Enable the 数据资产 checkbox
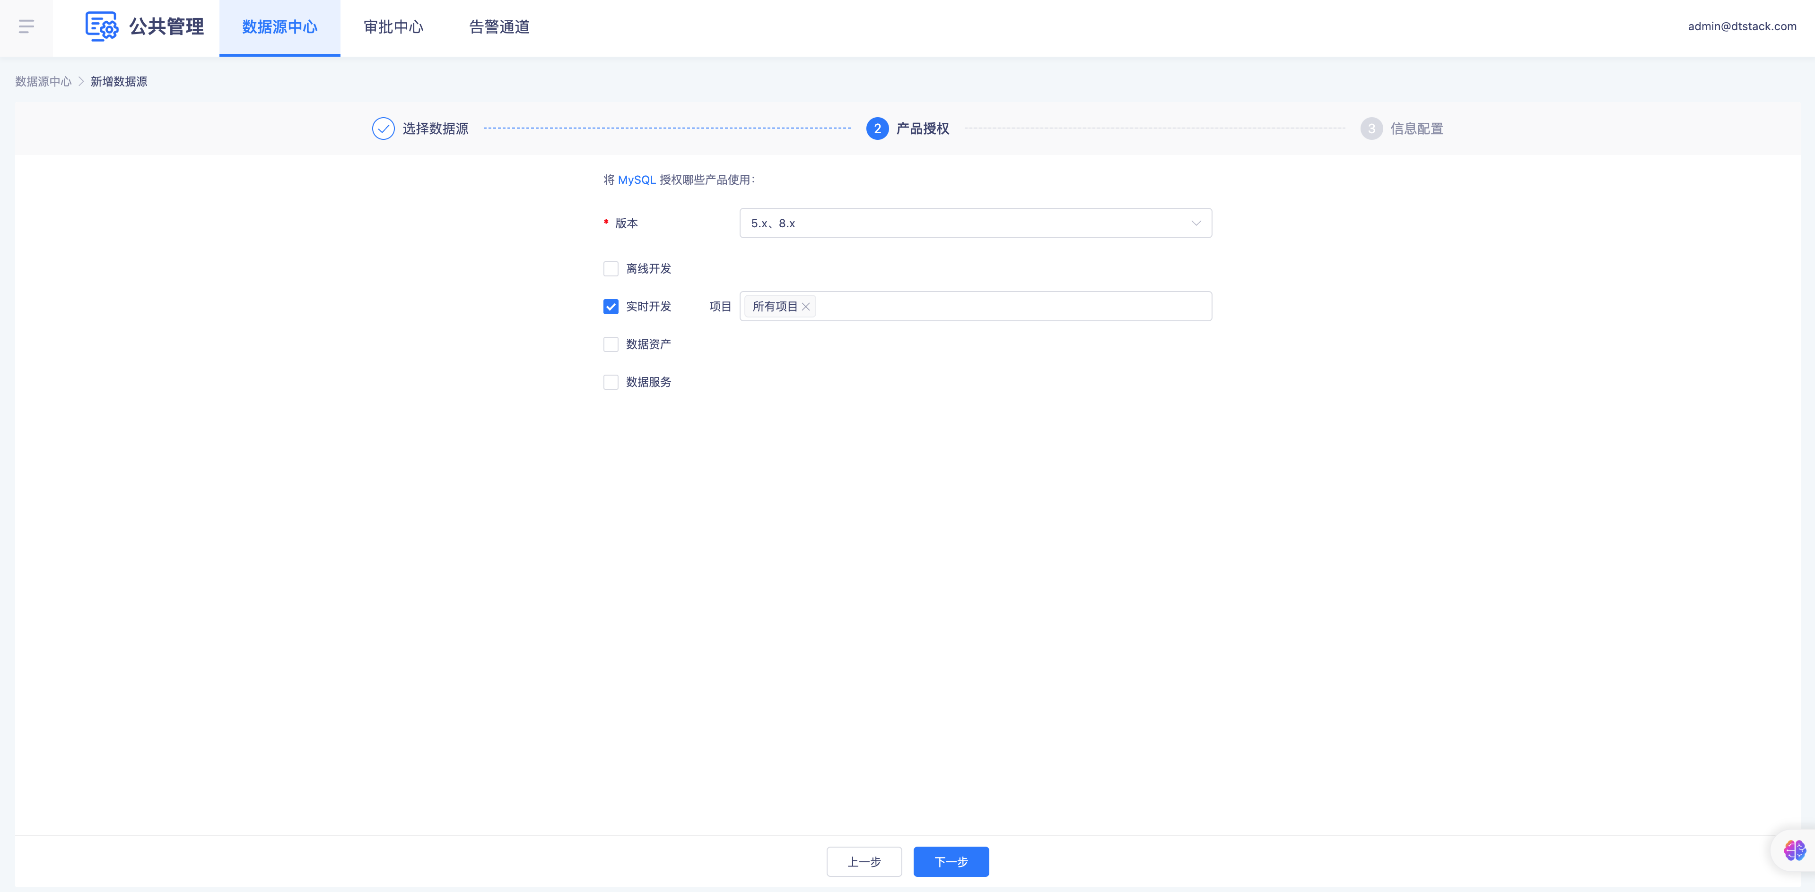This screenshot has width=1815, height=892. (x=611, y=344)
